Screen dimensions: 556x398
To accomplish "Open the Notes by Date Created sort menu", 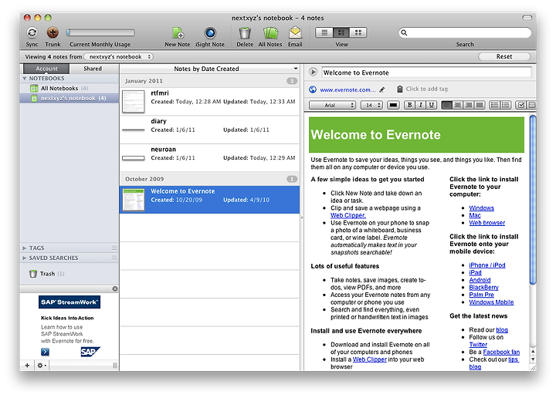I will click(210, 69).
